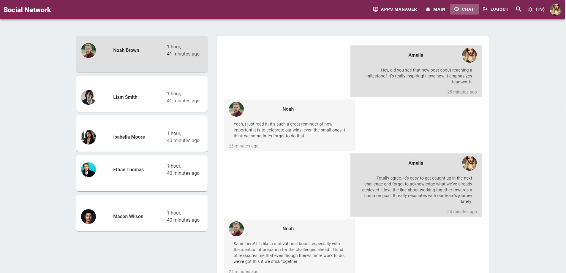Select Amelia's name on her second message
The image size is (566, 273).
(x=416, y=163)
